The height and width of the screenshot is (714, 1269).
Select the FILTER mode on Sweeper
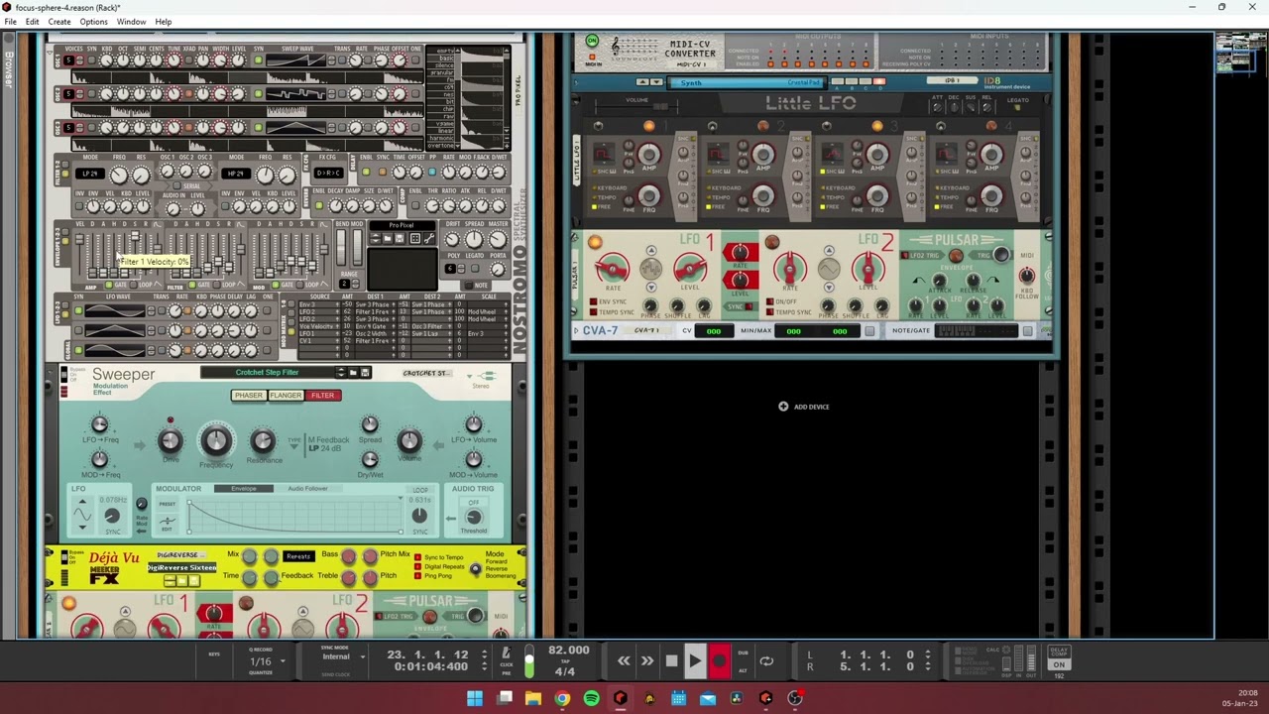point(322,396)
